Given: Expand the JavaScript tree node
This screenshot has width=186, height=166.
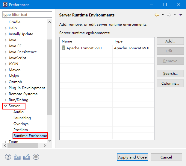Looking at the screenshot, I should 5,58.
